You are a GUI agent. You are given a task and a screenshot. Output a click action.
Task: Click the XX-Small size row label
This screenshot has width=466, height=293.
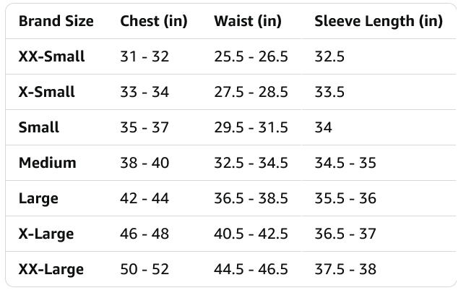coord(51,56)
